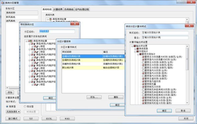
Task: Click the 时间设置 button
Action: [x=31, y=112]
